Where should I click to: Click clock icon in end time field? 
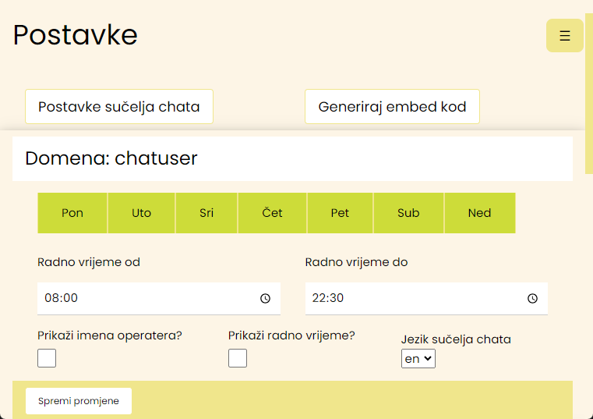point(532,299)
